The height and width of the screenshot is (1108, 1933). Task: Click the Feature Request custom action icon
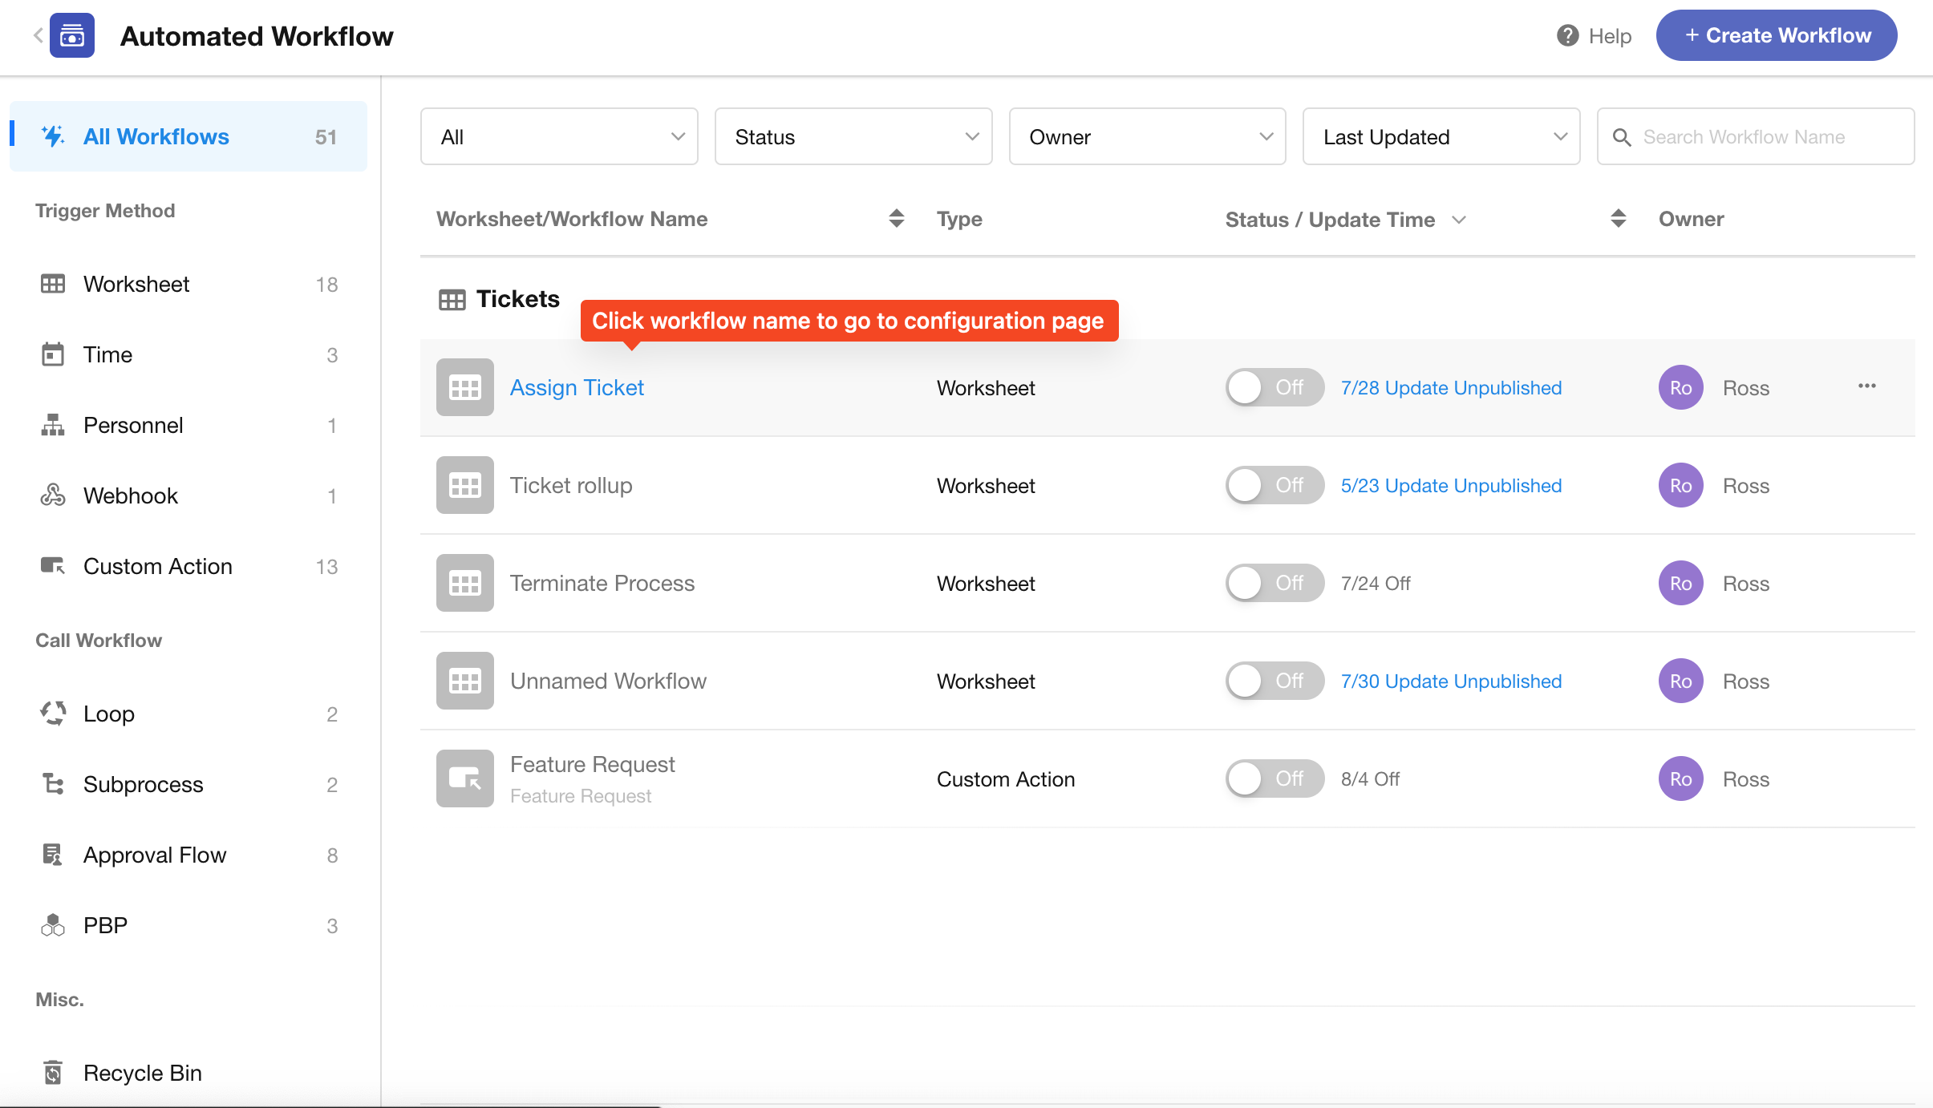point(464,778)
